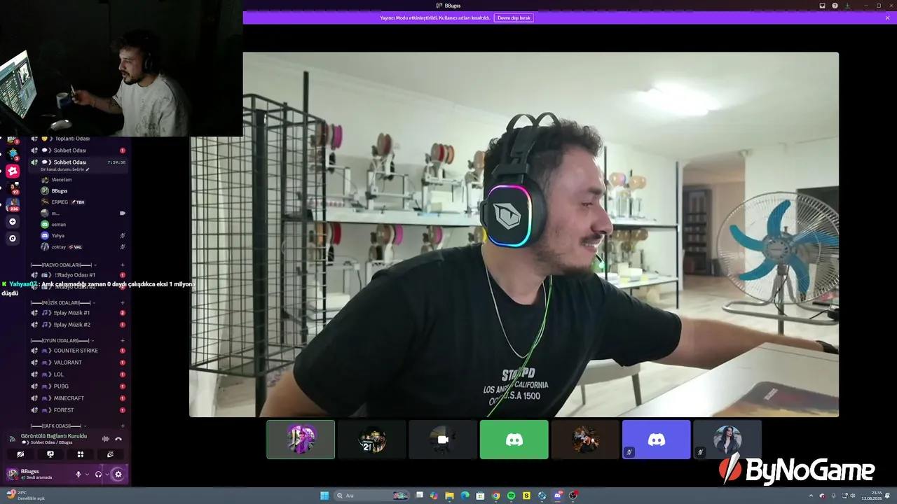897x504 pixels.
Task: Deafen audio with headphone button
Action: [x=98, y=475]
